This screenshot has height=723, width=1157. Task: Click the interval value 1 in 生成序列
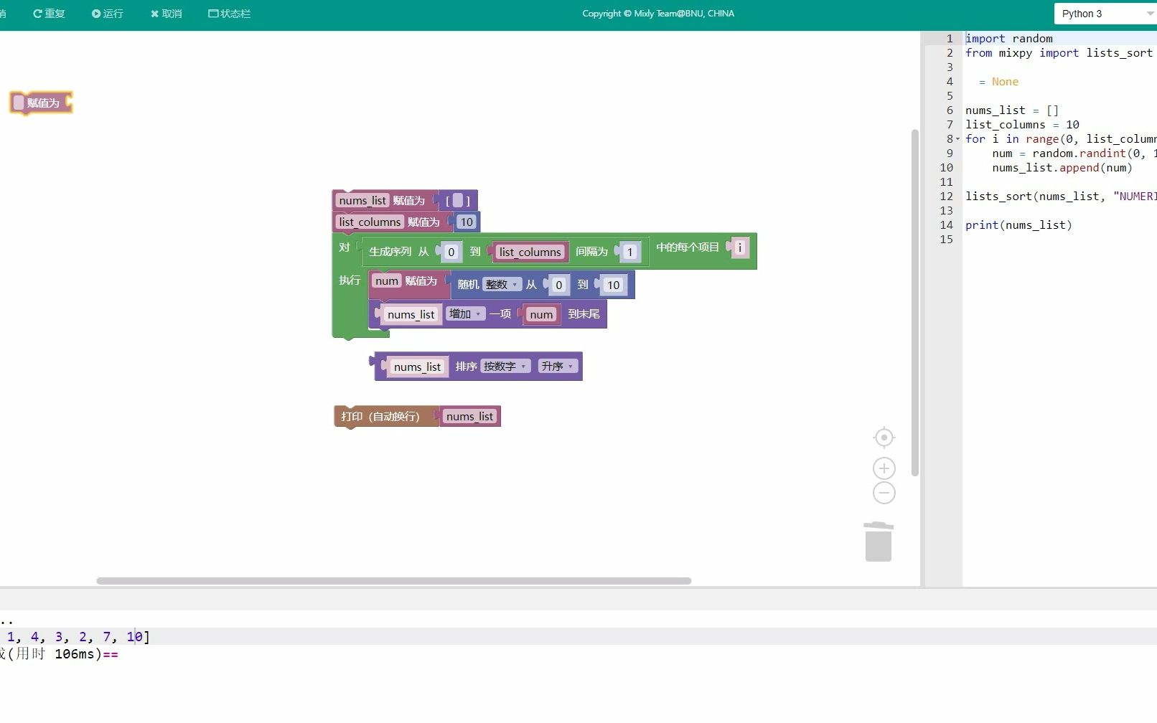point(629,252)
